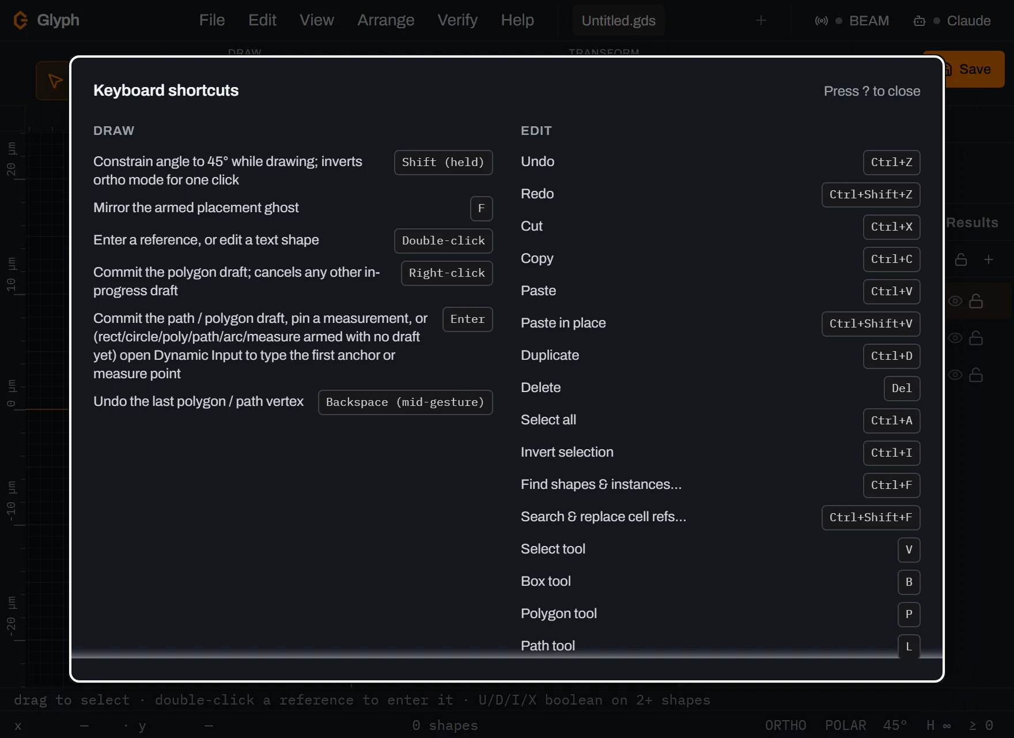1014x738 pixels.
Task: Open the File menu
Action: click(212, 20)
